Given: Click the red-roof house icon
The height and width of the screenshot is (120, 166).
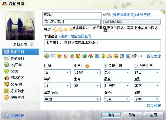Looking at the screenshot, I should coord(90,56).
